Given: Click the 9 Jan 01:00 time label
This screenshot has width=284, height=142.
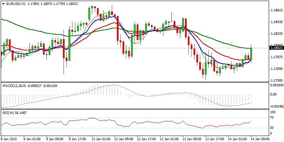Looking at the screenshot, I should pyautogui.click(x=32, y=139).
